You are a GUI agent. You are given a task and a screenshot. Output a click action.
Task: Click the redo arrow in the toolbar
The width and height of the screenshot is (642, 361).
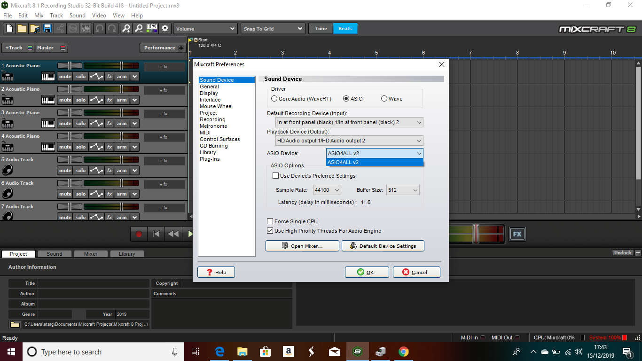(112, 29)
